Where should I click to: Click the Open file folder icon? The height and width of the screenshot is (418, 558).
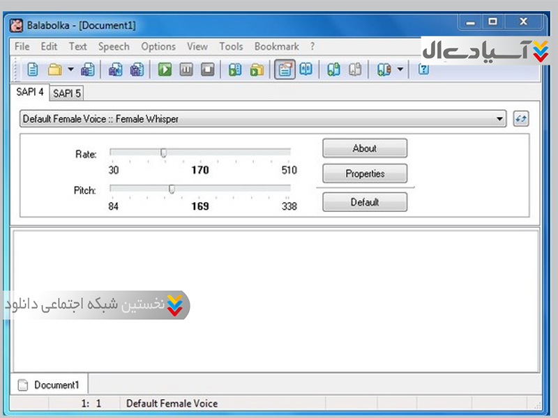pyautogui.click(x=54, y=69)
